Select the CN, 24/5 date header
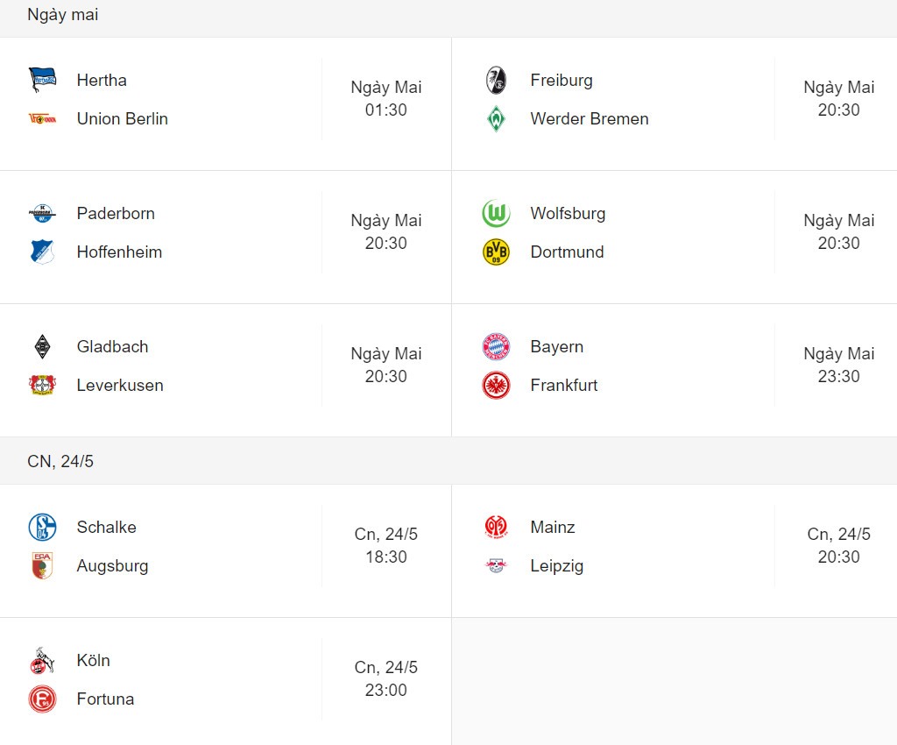The width and height of the screenshot is (897, 745). tap(60, 461)
